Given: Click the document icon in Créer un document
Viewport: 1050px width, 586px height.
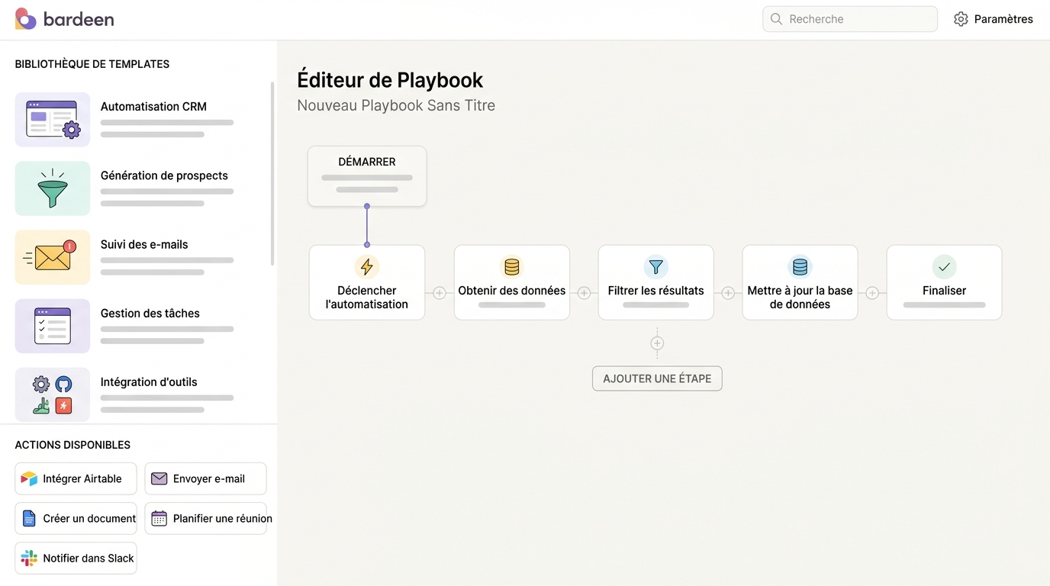Looking at the screenshot, I should [x=29, y=518].
